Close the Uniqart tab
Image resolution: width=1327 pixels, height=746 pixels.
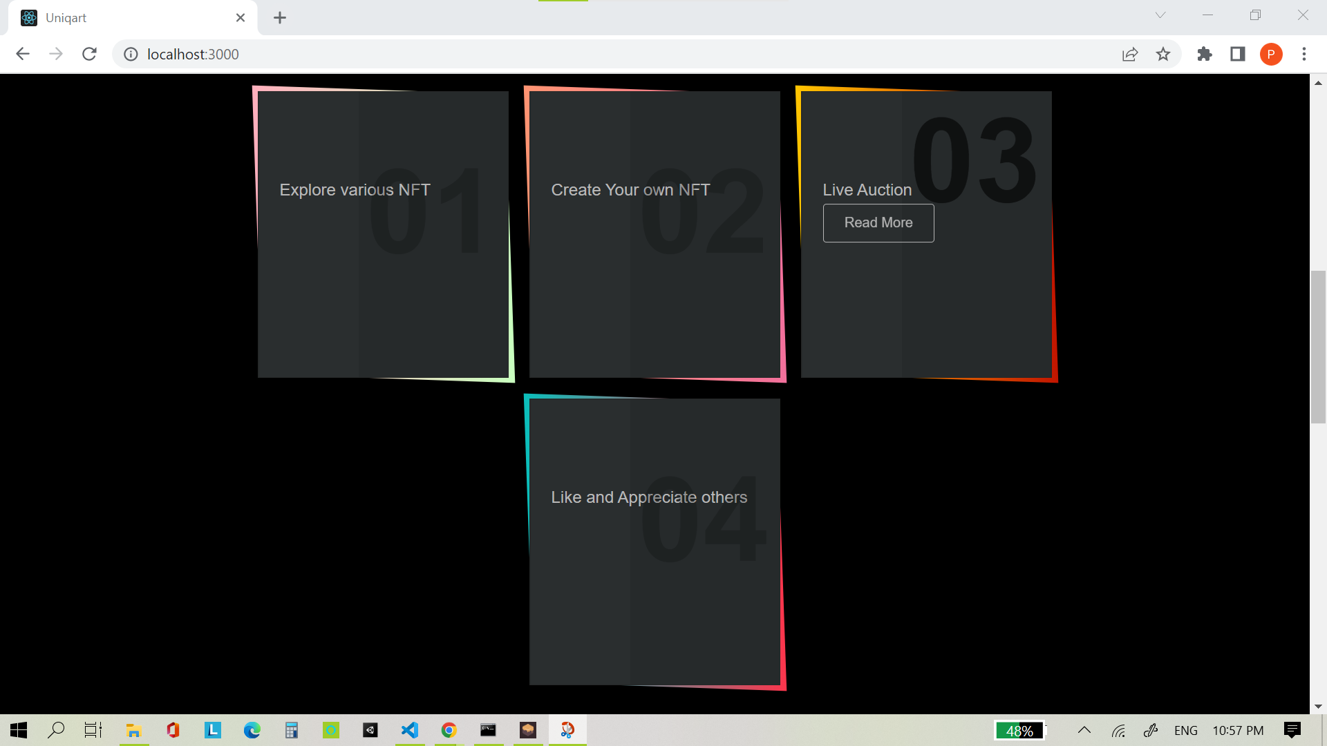(x=241, y=18)
